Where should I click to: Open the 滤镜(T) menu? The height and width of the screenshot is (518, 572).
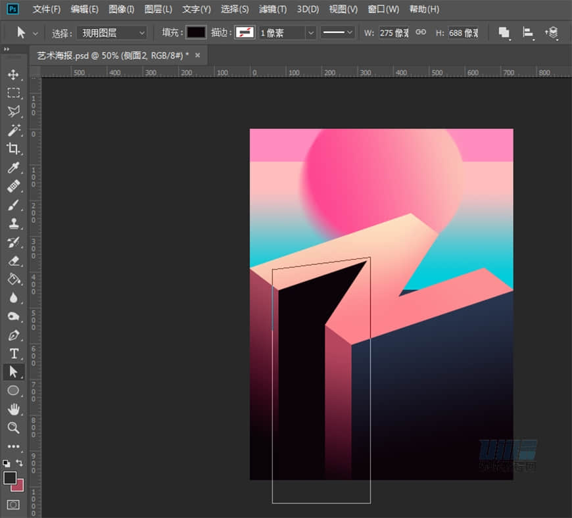pos(272,9)
